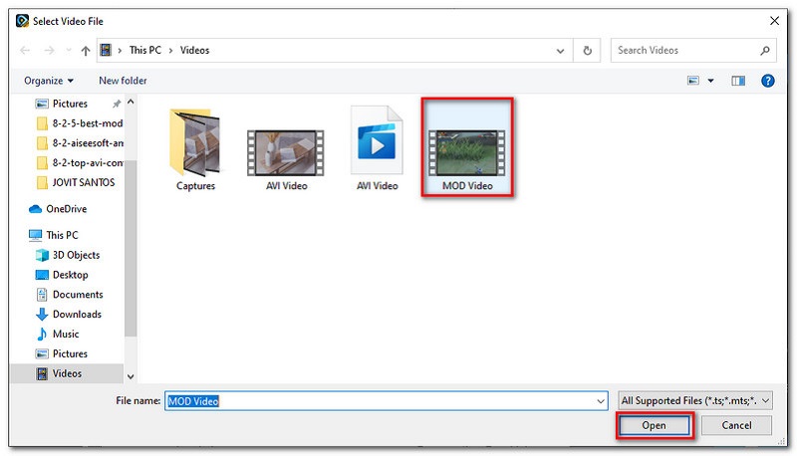Toggle the preview pane icon
Viewport: 797px width, 456px height.
(x=738, y=81)
